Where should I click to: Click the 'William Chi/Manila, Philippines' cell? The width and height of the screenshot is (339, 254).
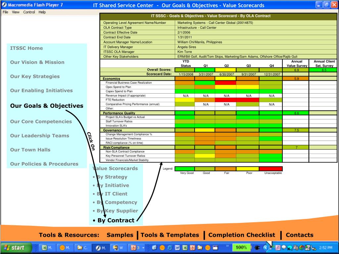256,42
